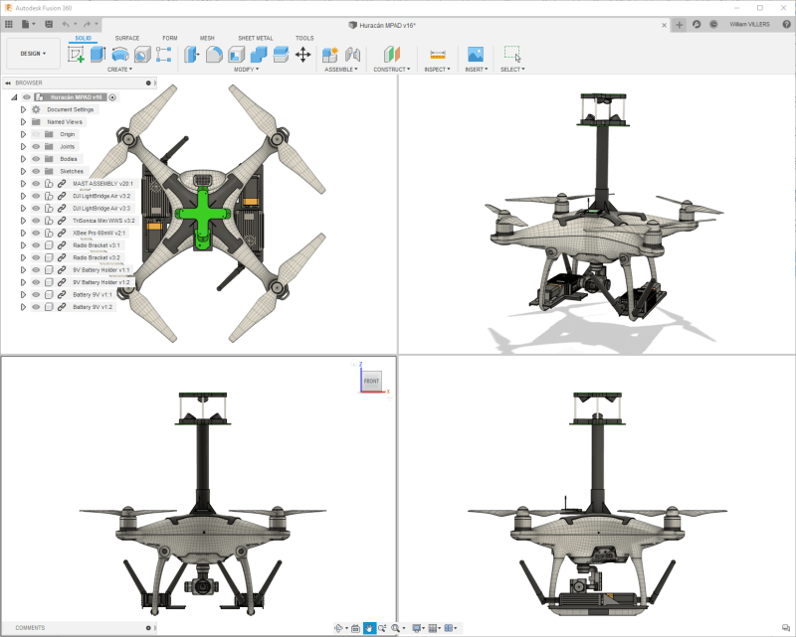
Task: Toggle visibility of Battery 9V v1:2
Action: tap(36, 307)
